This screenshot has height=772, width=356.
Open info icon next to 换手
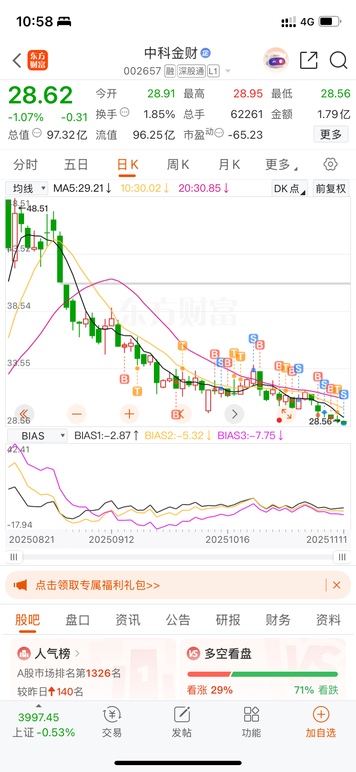click(x=125, y=112)
